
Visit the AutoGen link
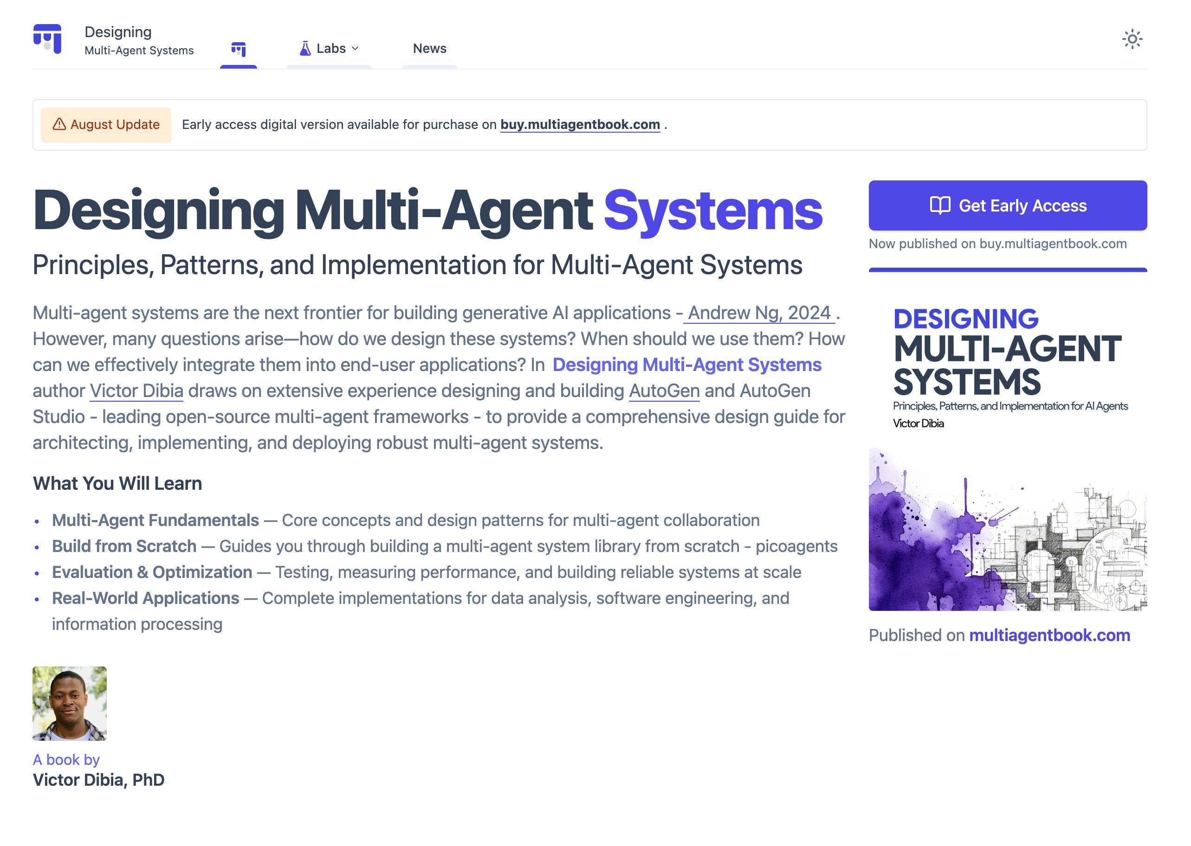664,391
